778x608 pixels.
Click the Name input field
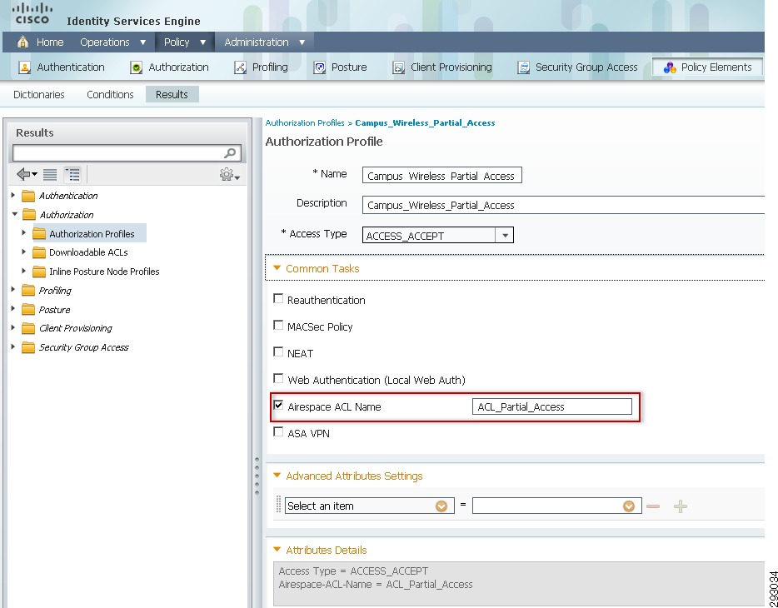tap(442, 176)
